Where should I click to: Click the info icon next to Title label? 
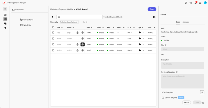pos(166,45)
